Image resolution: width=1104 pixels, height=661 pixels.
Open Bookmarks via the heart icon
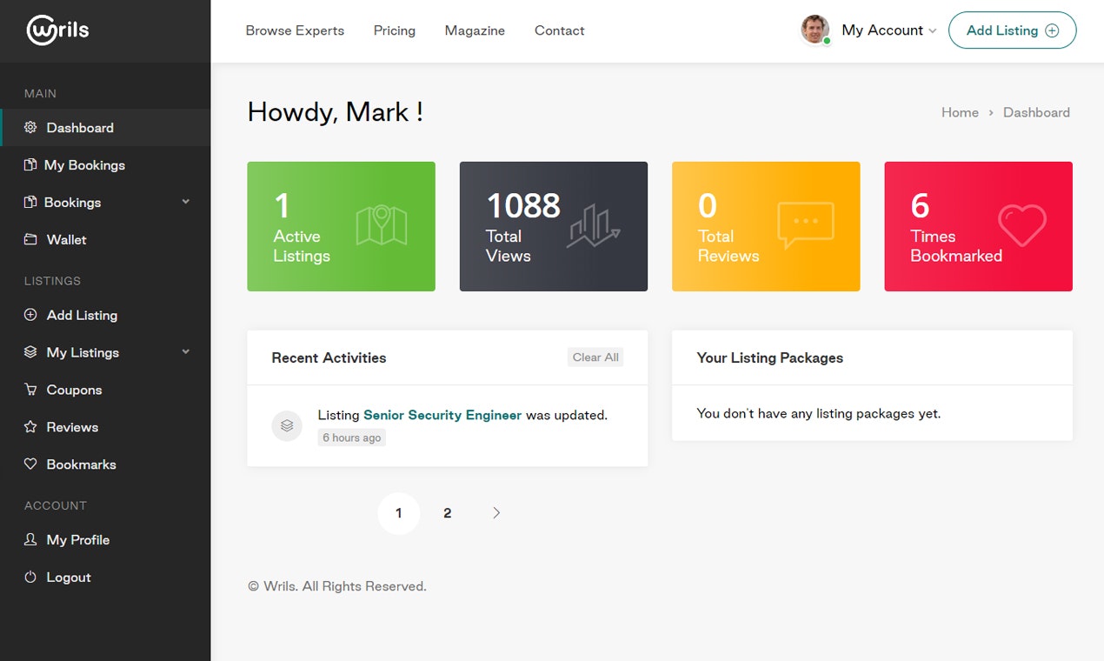[29, 464]
